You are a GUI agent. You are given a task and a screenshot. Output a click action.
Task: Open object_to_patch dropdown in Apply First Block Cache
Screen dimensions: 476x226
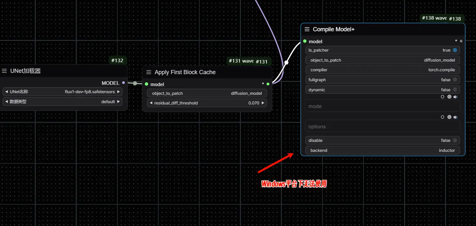coord(207,93)
